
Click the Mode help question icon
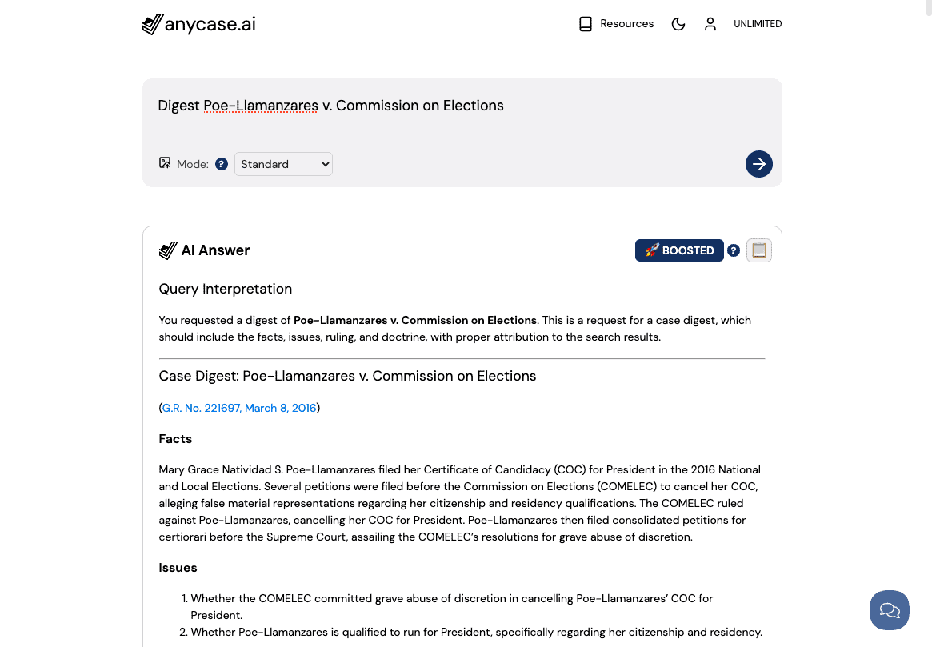click(222, 164)
